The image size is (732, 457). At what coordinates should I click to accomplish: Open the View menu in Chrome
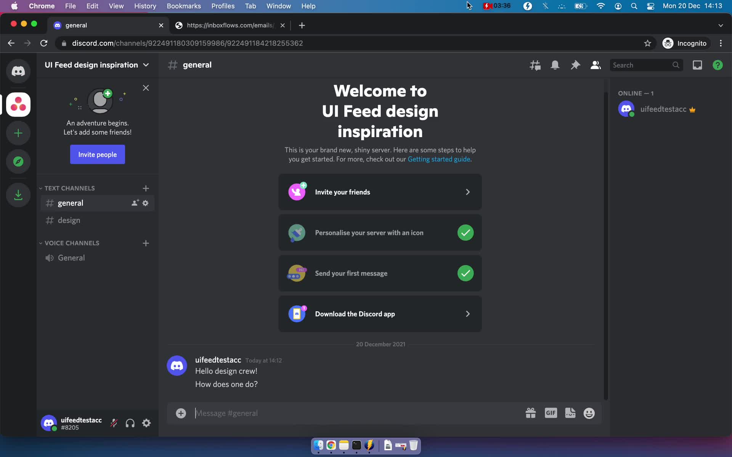(x=116, y=6)
